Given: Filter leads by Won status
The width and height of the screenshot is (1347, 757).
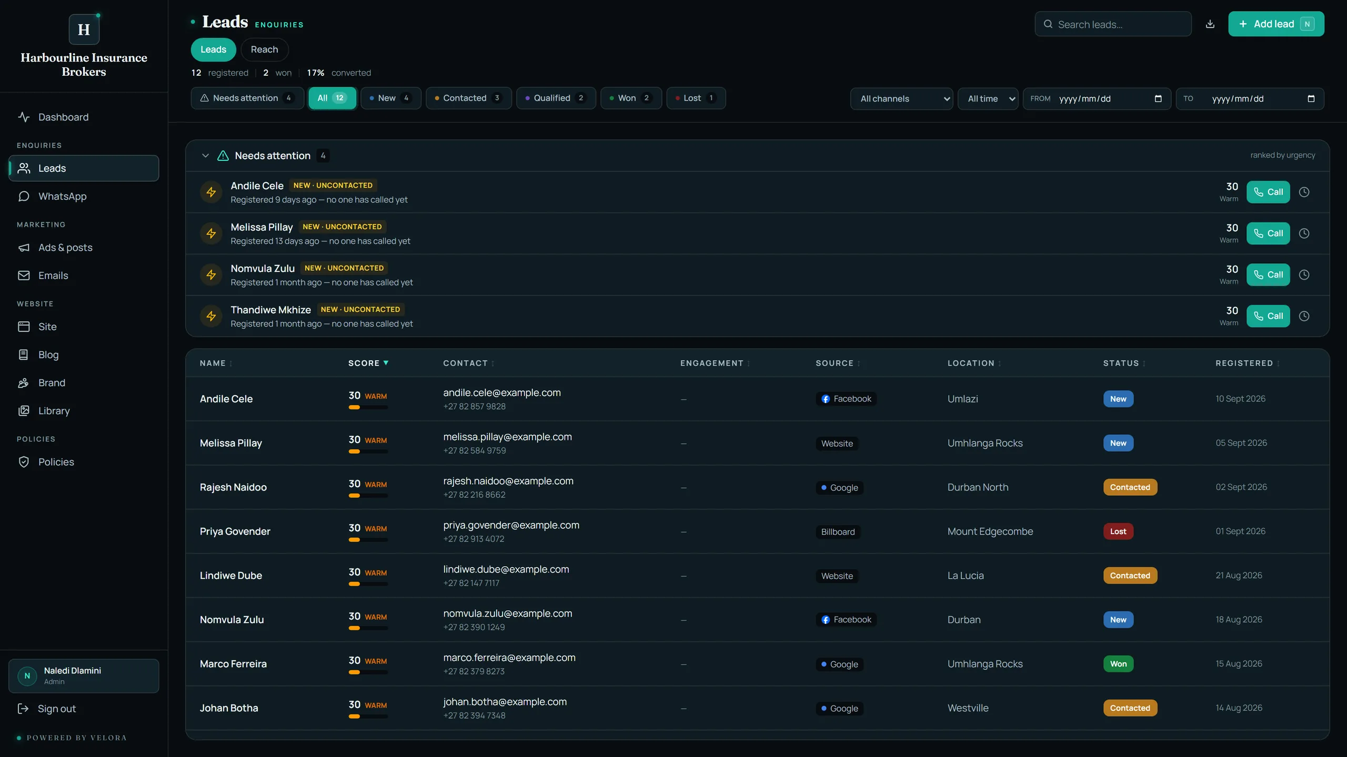Looking at the screenshot, I should tap(631, 98).
